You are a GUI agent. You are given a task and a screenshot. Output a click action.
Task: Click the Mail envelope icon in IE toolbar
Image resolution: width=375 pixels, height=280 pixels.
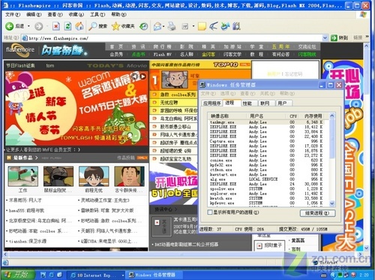157,26
